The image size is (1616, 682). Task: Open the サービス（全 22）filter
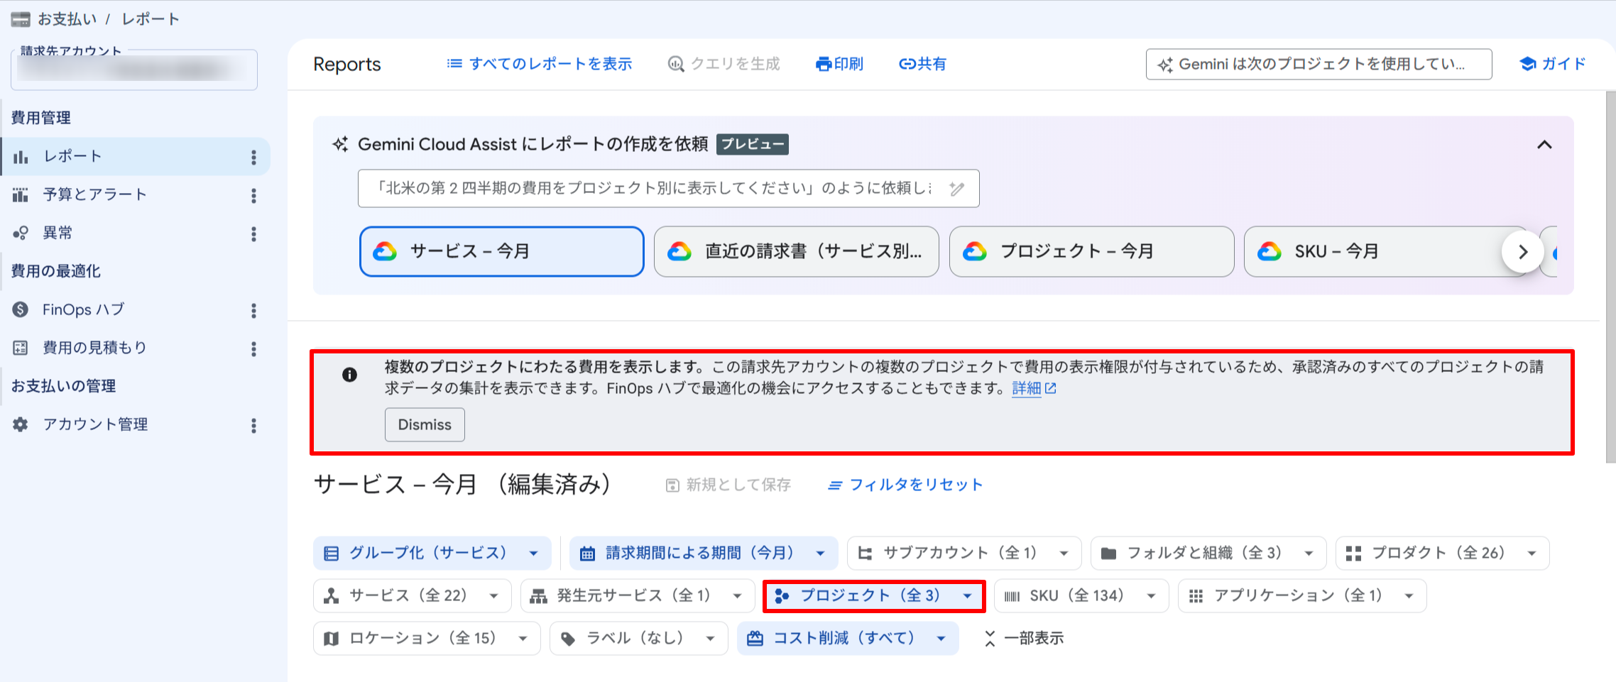click(412, 595)
